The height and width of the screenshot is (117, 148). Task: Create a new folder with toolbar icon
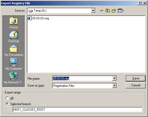click(114, 11)
